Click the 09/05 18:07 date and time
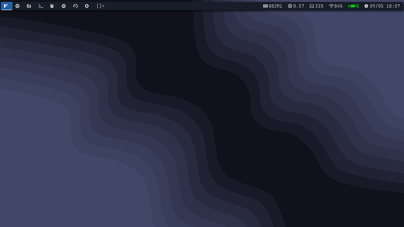The image size is (404, 227). (385, 6)
